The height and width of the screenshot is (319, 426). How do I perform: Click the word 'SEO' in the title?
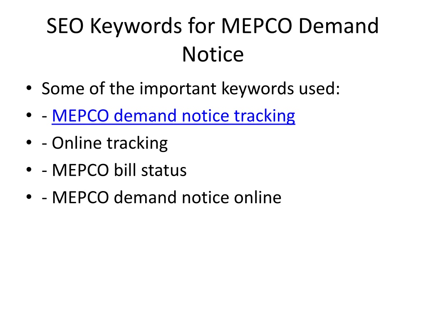65,26
